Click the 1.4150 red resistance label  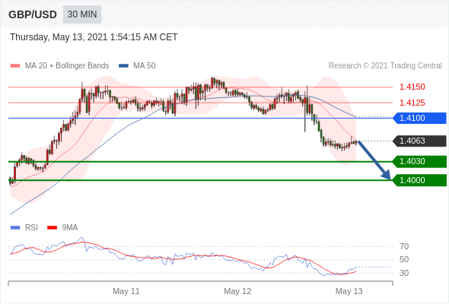coord(412,87)
